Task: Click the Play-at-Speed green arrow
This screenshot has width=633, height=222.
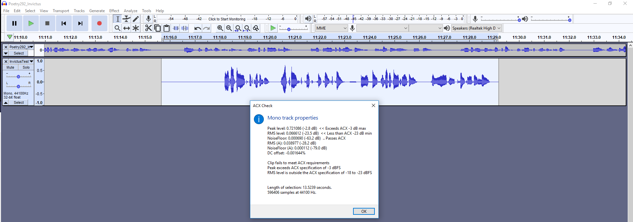Action: (x=273, y=28)
